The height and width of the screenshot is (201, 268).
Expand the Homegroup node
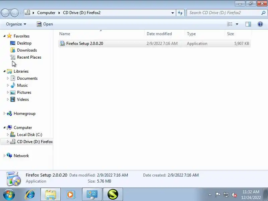coord(4,113)
